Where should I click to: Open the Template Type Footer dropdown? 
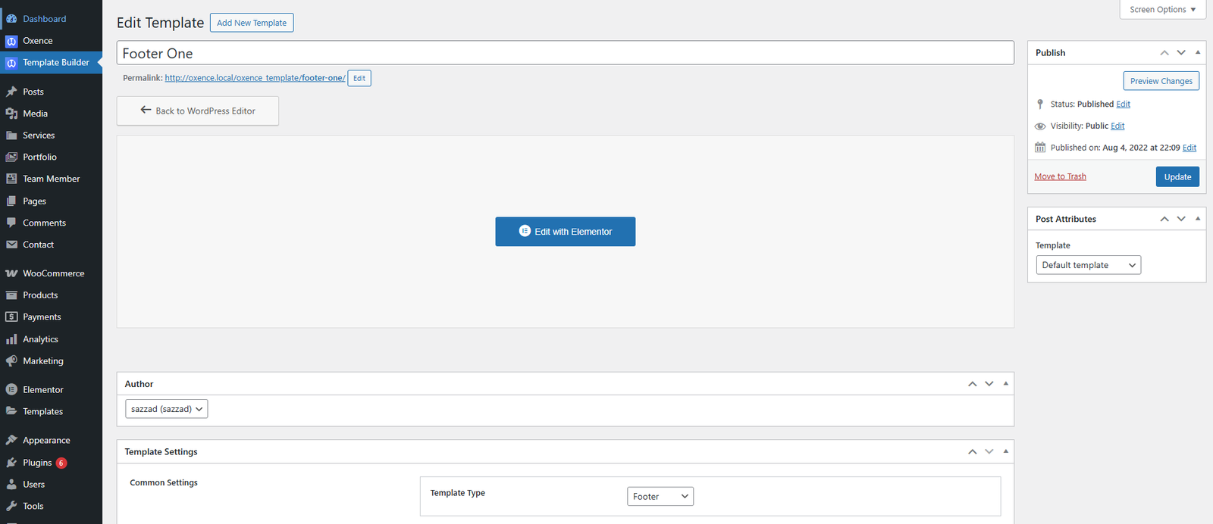point(660,497)
